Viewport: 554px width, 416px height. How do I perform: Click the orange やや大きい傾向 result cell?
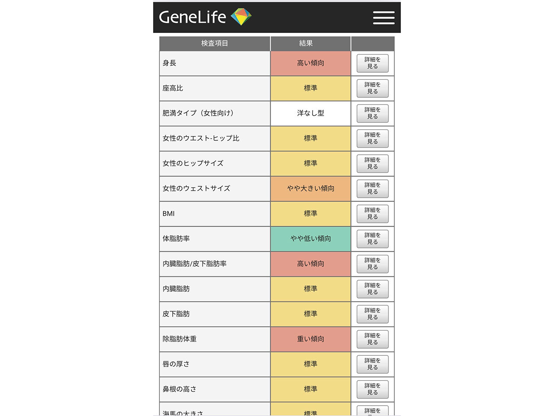[x=310, y=188]
